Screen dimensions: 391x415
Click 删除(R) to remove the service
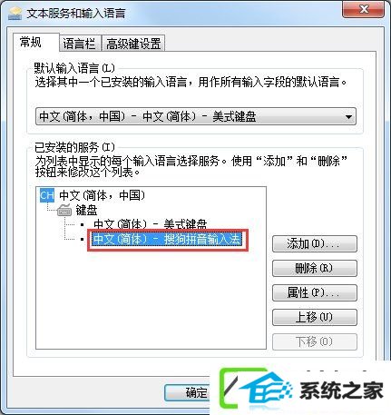315,269
